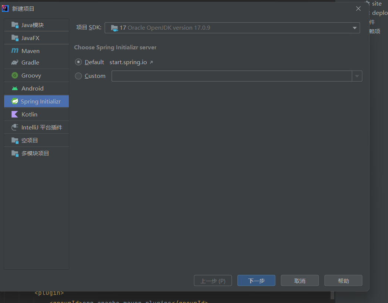The width and height of the screenshot is (388, 303).
Task: Open the start.spring.io link
Action: (128, 62)
